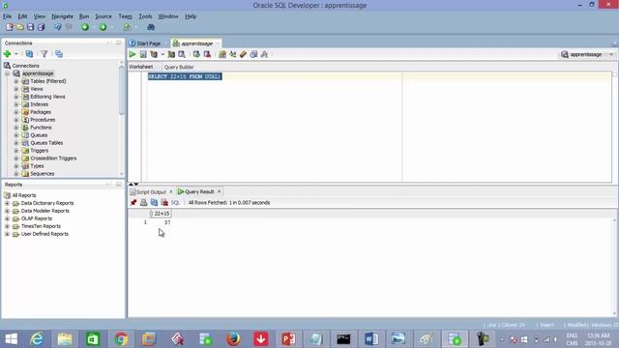Click the Commit icon in worksheet toolbar
The image size is (619, 348).
coord(196,54)
